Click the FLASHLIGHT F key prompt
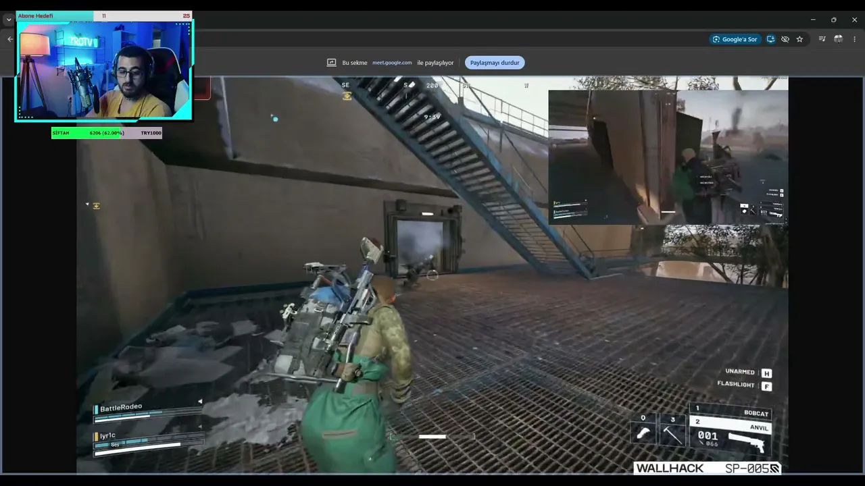The image size is (865, 486). click(x=744, y=385)
